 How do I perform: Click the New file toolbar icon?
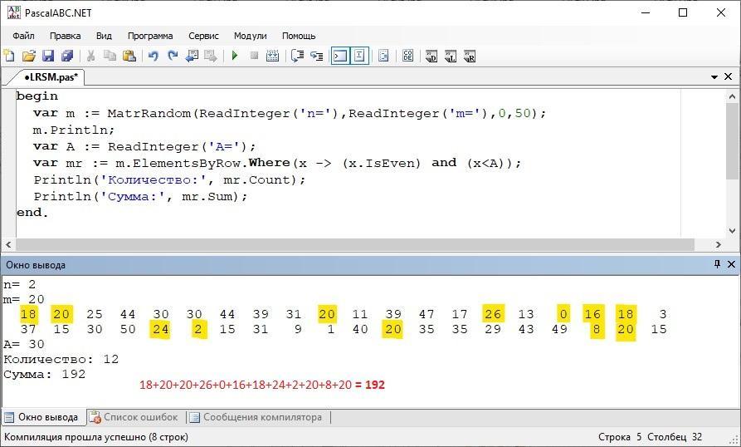(x=9, y=56)
